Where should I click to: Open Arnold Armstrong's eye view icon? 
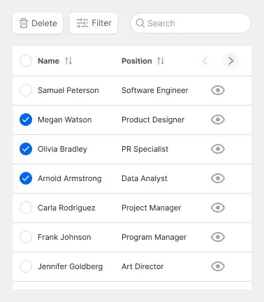(218, 178)
